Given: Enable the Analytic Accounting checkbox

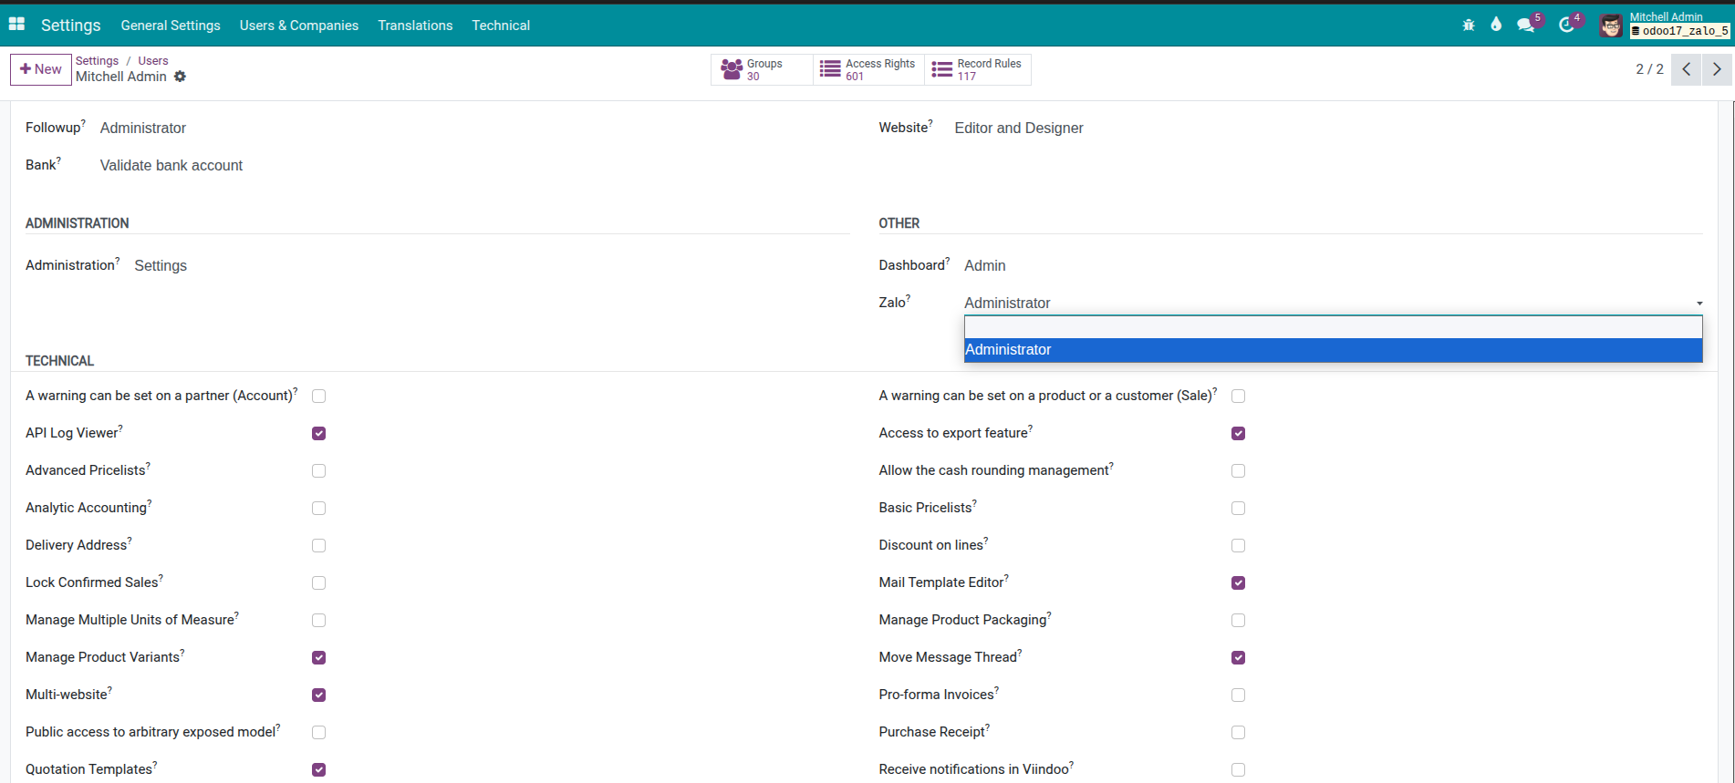Looking at the screenshot, I should [318, 508].
